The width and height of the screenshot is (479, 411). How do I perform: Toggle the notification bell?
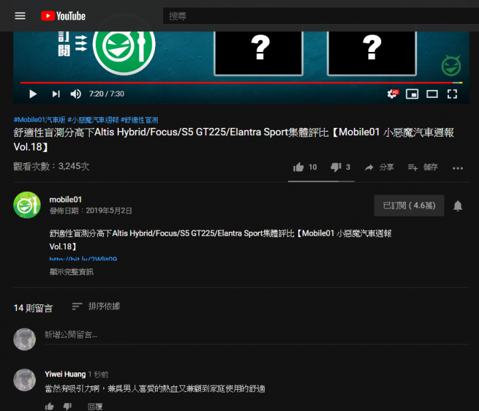tap(458, 206)
